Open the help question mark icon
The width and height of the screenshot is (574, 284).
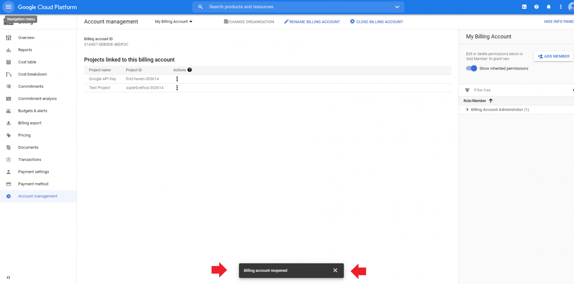536,7
